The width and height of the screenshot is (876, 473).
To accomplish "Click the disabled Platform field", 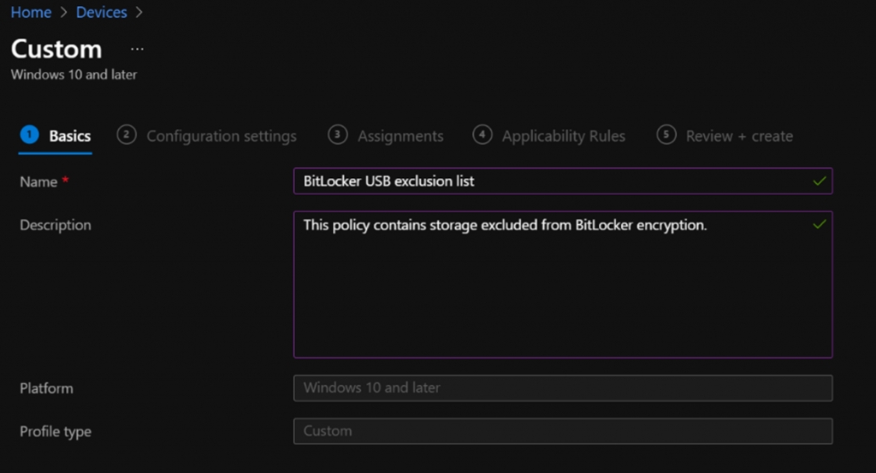I will point(562,387).
